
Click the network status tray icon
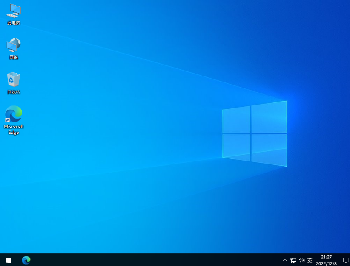pos(293,260)
